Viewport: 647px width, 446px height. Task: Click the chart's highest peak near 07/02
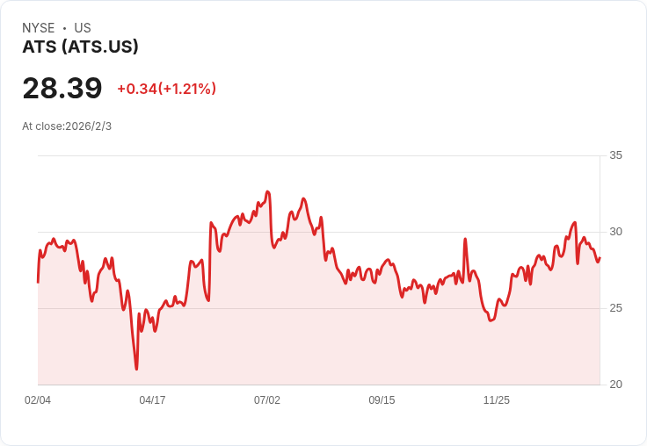[x=268, y=191]
